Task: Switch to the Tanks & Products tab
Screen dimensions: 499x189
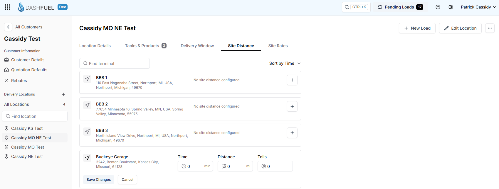Action: [x=145, y=46]
